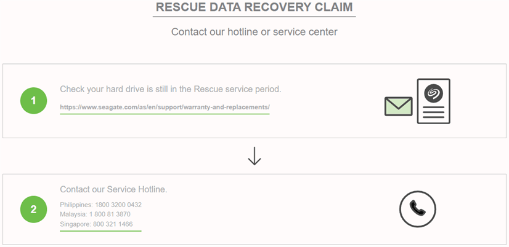
Task: Click the 'Contact our Service Hotline' text
Action: tap(113, 189)
